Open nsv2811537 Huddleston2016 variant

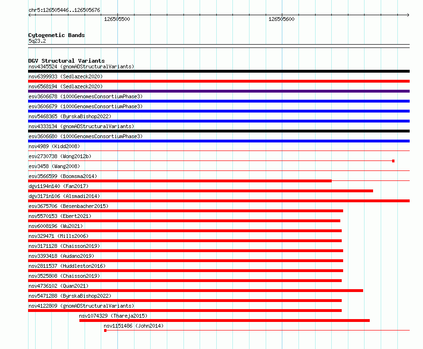[x=67, y=266]
